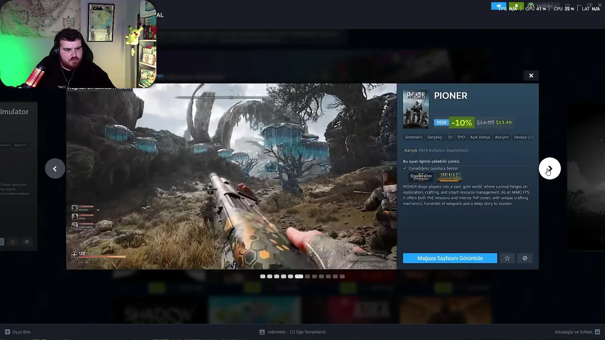Click the YENİ new-release label

(x=441, y=122)
